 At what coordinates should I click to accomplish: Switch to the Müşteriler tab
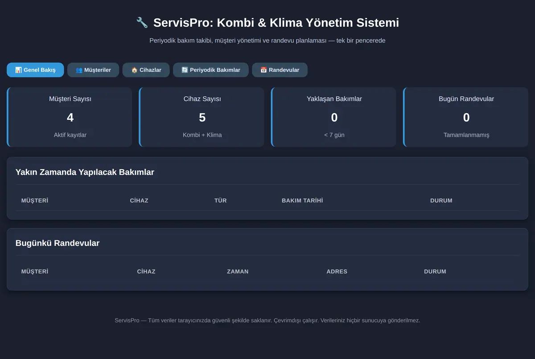click(93, 70)
